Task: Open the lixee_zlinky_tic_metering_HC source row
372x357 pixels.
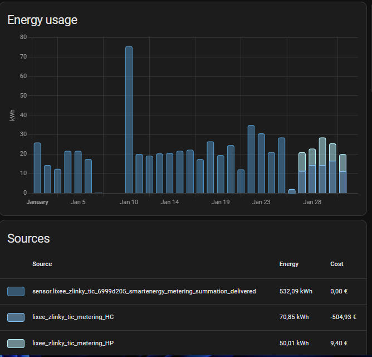Action: click(x=73, y=317)
